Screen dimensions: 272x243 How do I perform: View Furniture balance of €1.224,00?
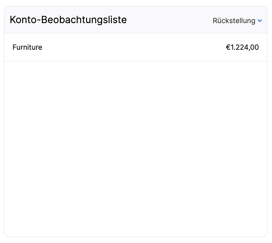click(x=242, y=47)
